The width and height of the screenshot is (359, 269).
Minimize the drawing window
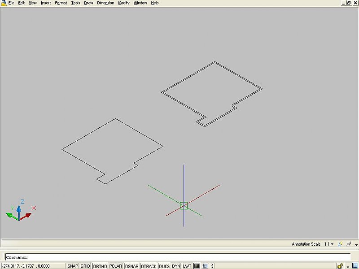(343, 3)
